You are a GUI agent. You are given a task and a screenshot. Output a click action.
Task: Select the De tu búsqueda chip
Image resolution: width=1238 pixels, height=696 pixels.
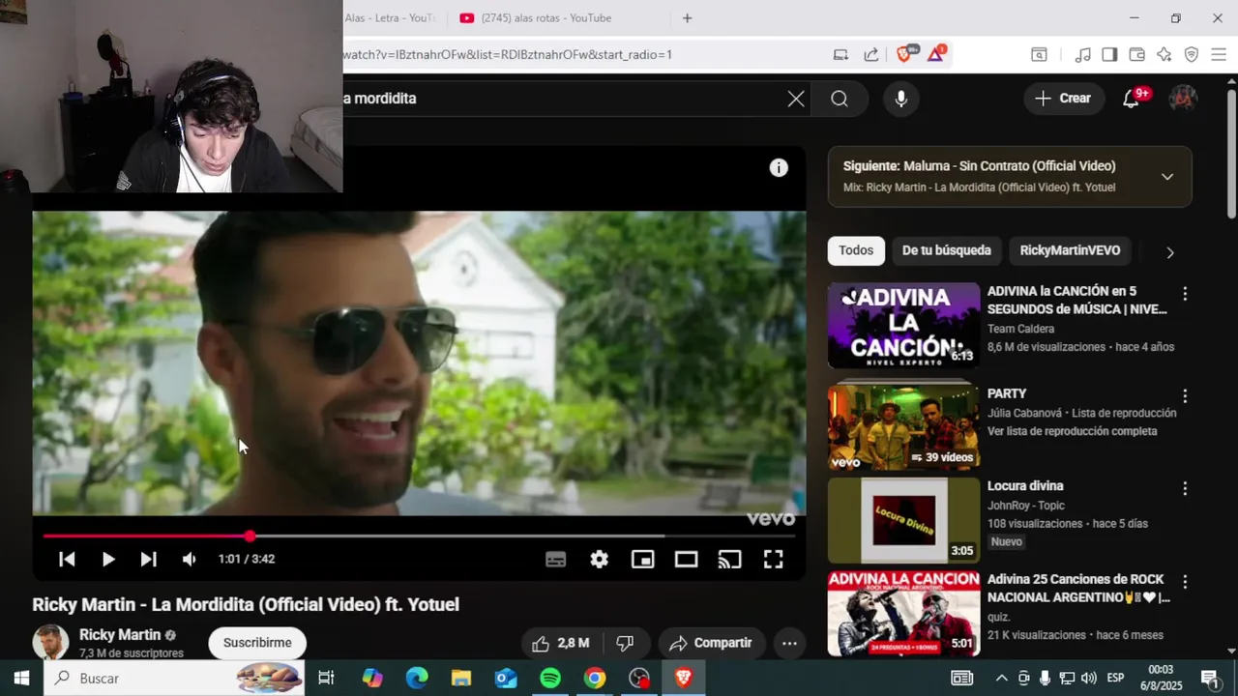click(946, 250)
